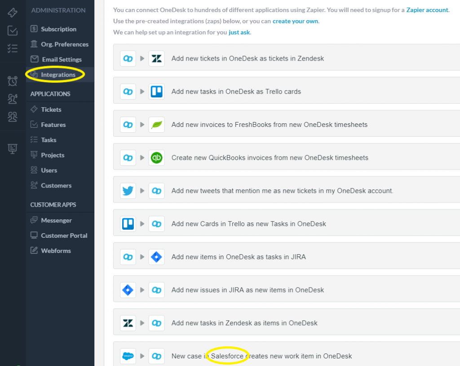The width and height of the screenshot is (460, 366).
Task: Open Integrations in the Administration menu
Action: pos(58,75)
